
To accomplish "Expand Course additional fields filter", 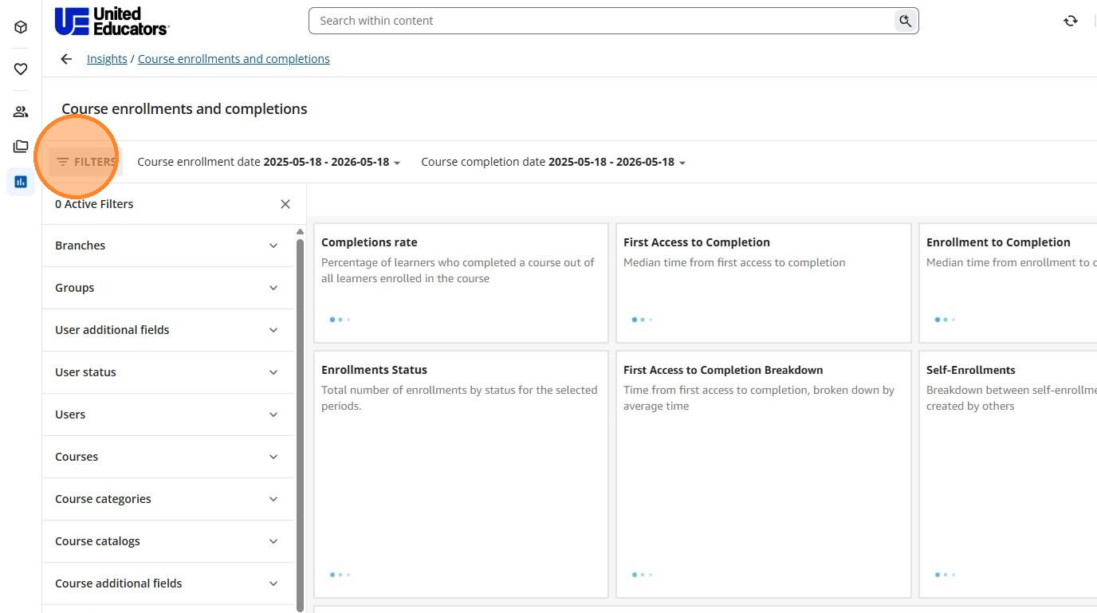I will (x=168, y=584).
